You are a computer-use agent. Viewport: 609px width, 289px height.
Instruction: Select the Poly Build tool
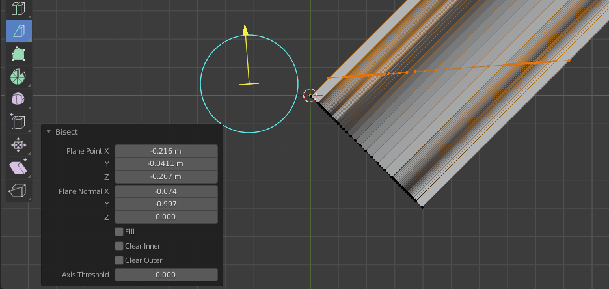[18, 54]
